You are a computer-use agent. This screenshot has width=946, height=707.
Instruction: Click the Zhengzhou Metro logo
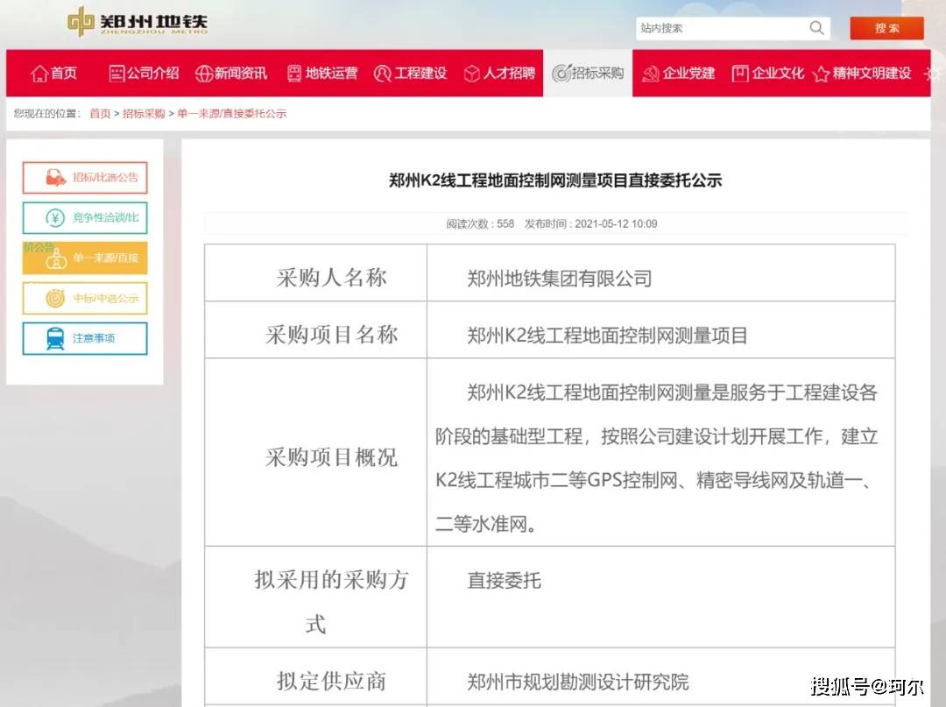pos(138,22)
